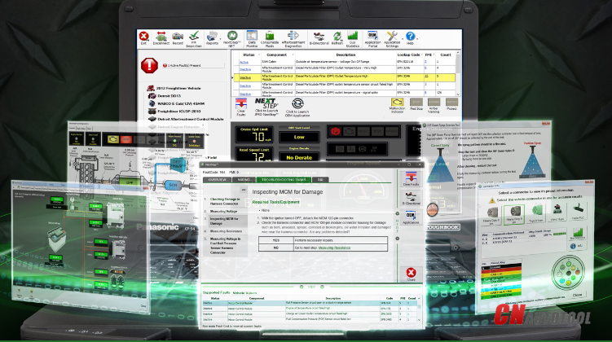This screenshot has height=342, width=612.
Task: Open the Application Portal OEM icon
Action: click(372, 39)
